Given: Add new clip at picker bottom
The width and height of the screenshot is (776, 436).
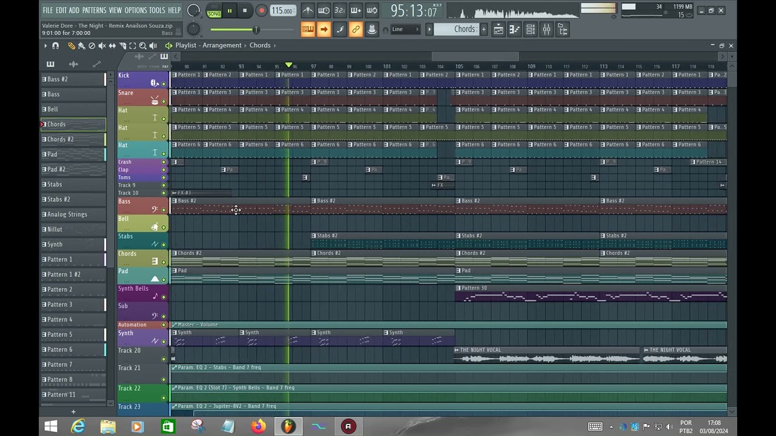Looking at the screenshot, I should click(x=73, y=412).
